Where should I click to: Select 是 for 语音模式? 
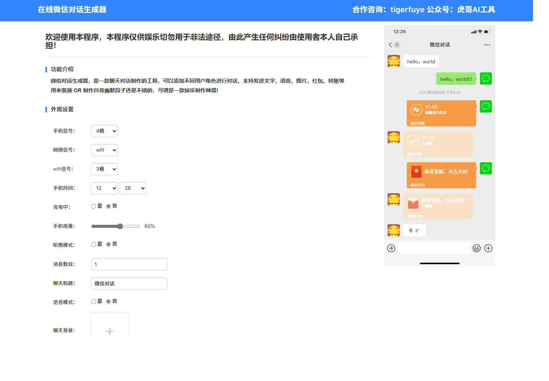point(93,301)
